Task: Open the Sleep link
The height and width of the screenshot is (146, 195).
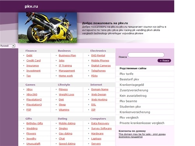Action: (x=62, y=104)
